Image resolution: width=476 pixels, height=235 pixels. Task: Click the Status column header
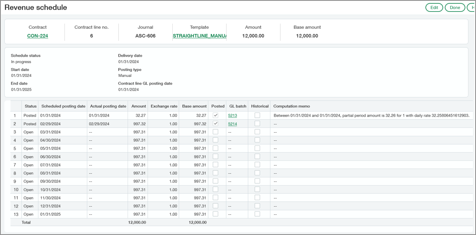click(x=31, y=106)
